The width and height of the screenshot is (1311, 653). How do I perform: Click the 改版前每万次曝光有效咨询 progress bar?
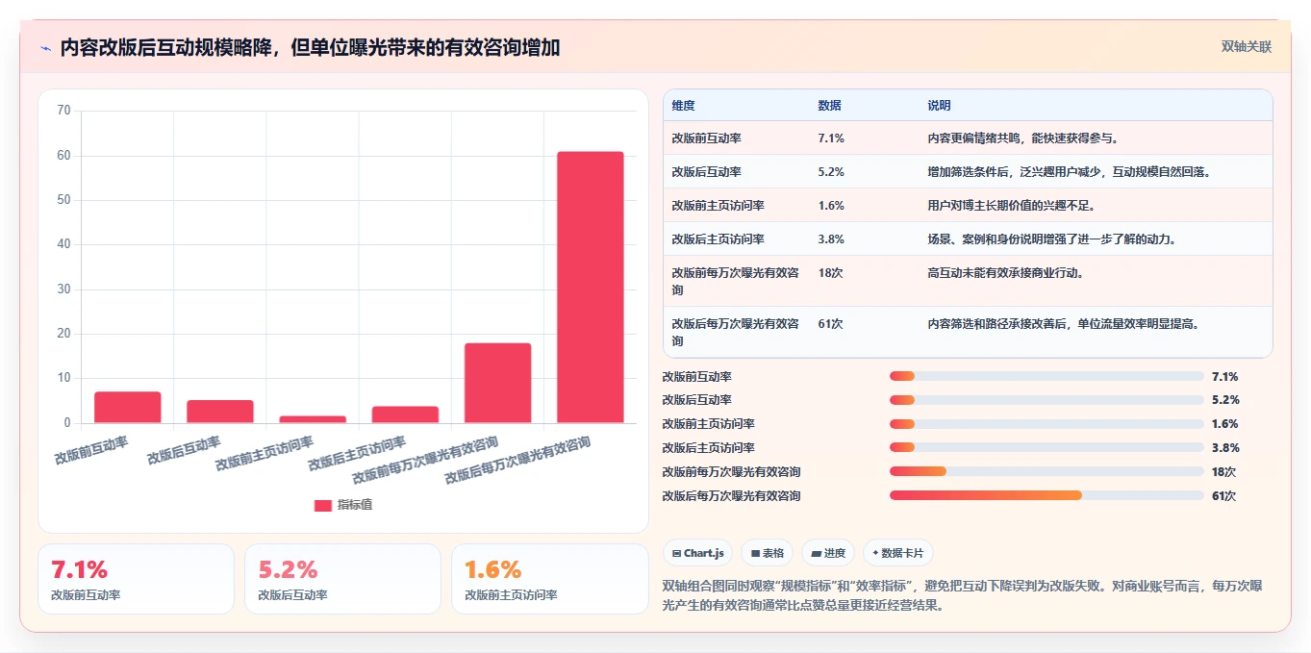[1046, 471]
